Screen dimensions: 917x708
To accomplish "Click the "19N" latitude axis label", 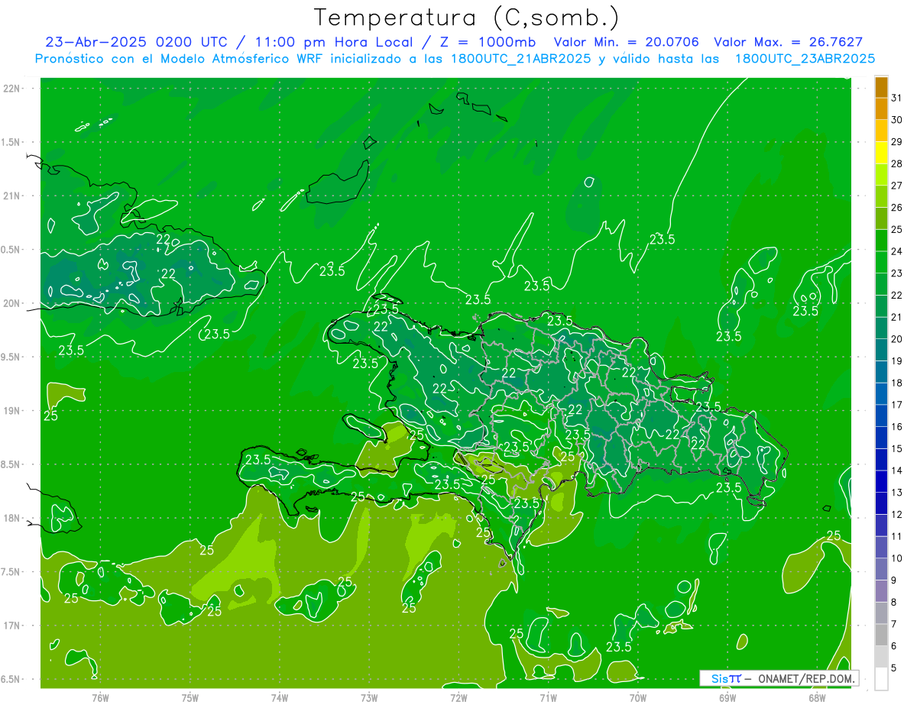I will click(x=12, y=411).
